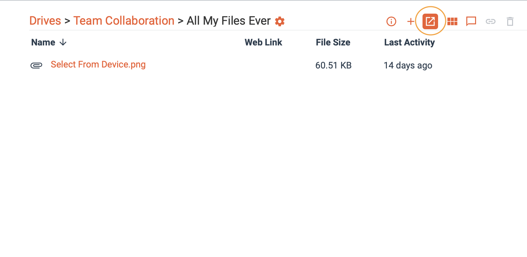Sort files by File Size
This screenshot has width=527, height=257.
(333, 43)
